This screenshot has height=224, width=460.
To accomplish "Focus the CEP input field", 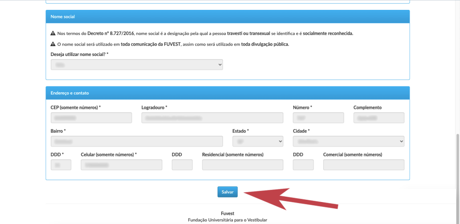I will tap(91, 118).
